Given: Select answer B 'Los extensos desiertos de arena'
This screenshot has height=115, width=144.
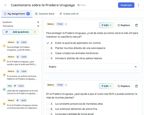Looking at the screenshot, I should (x=48, y=109).
